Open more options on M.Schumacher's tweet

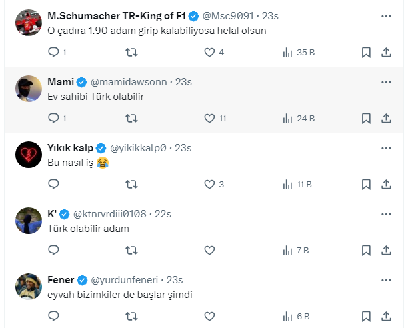(386, 15)
